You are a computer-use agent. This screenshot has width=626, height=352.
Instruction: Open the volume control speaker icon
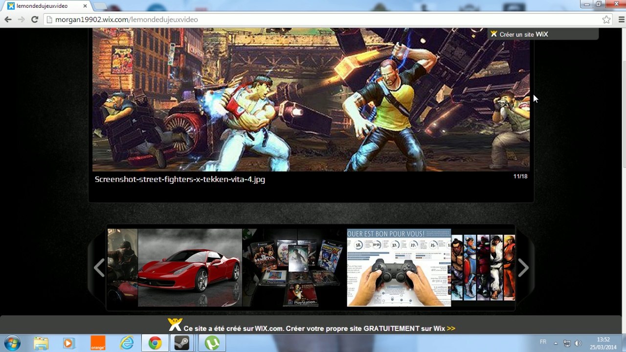(578, 343)
